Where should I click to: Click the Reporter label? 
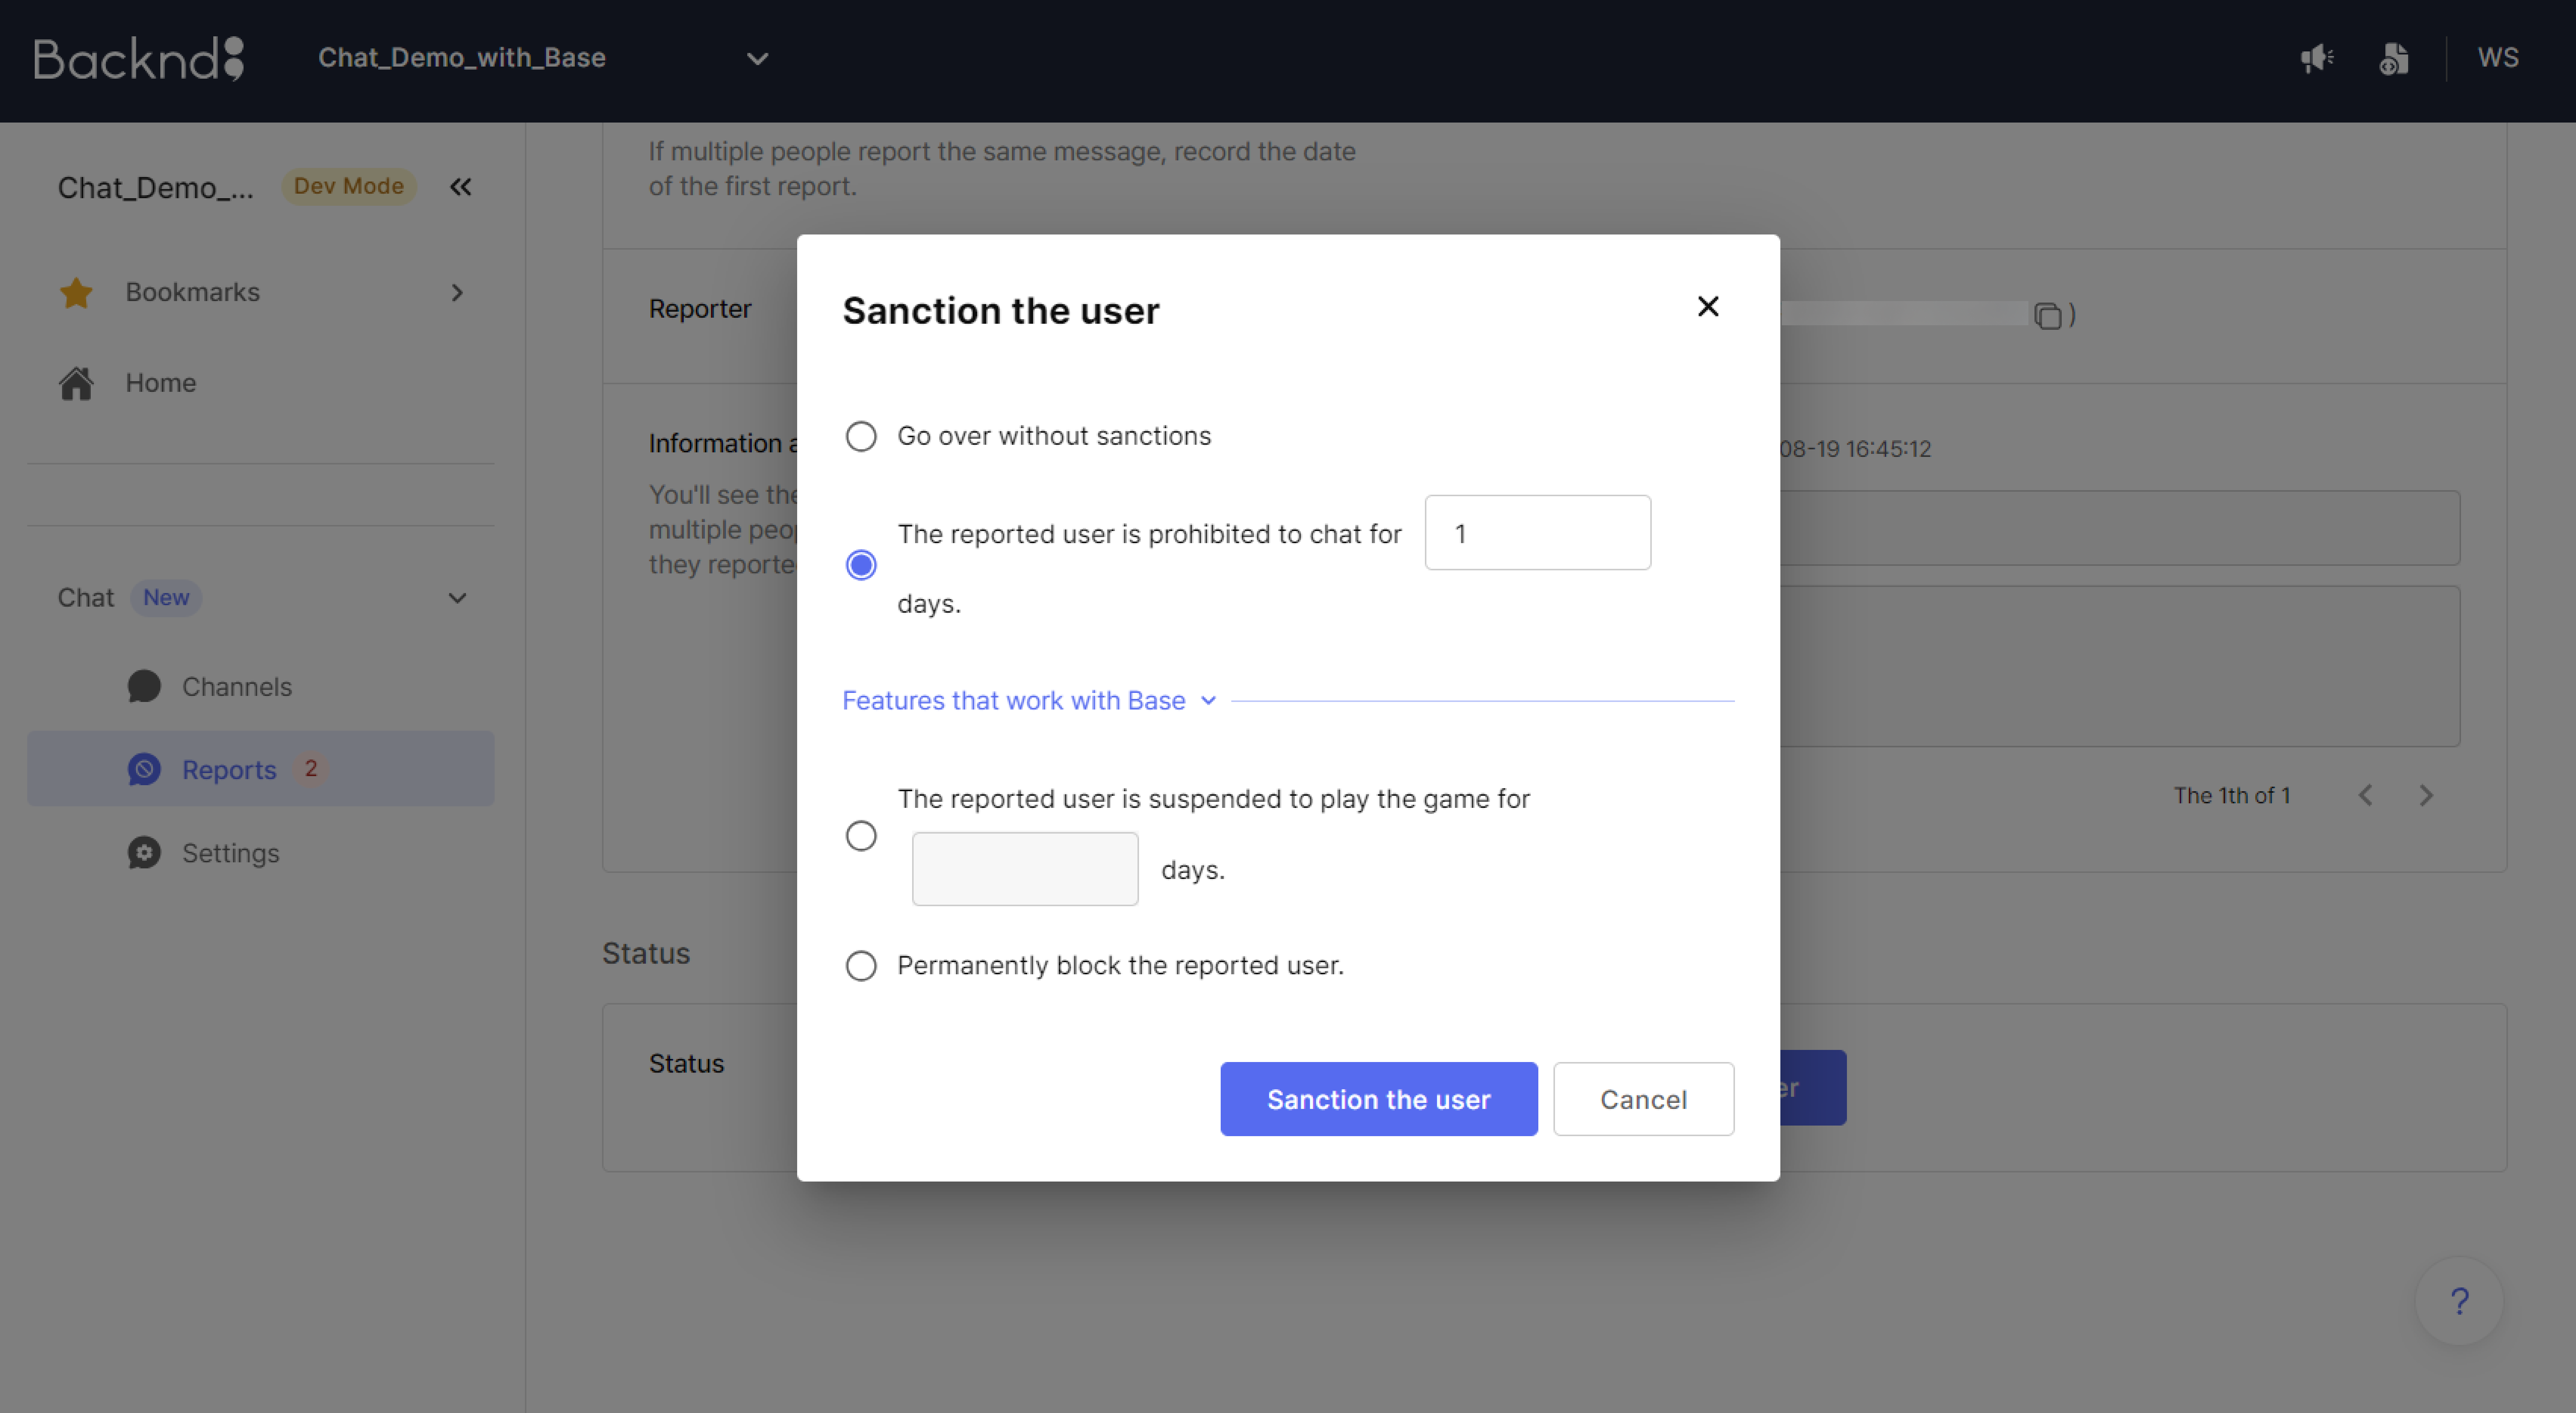click(x=700, y=309)
